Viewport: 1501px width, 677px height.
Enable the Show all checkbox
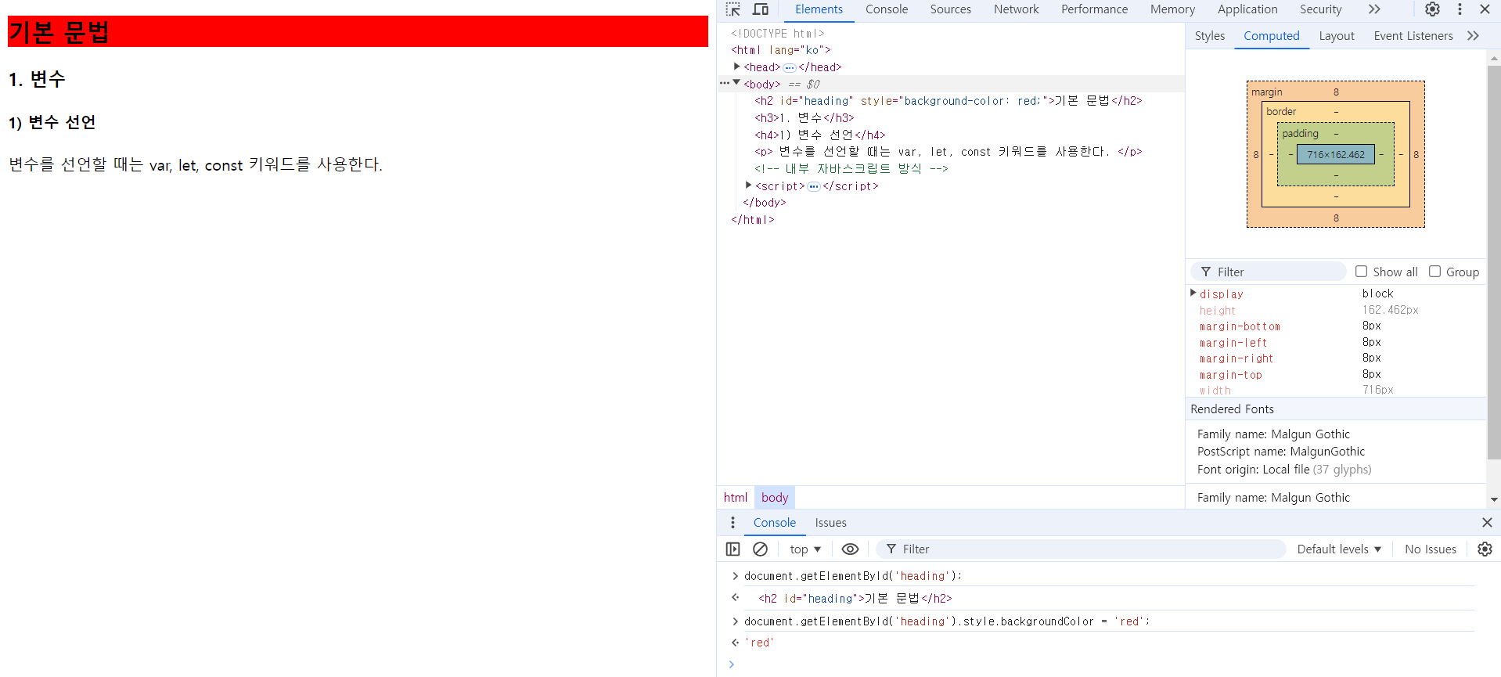[x=1361, y=272]
